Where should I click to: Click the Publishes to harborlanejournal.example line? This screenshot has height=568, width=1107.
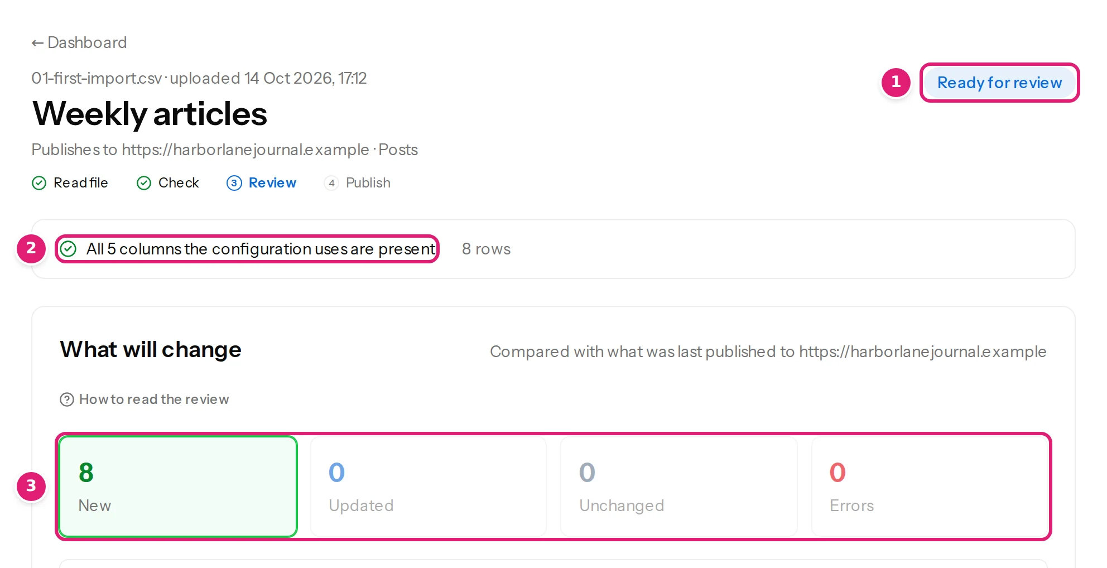pos(224,150)
